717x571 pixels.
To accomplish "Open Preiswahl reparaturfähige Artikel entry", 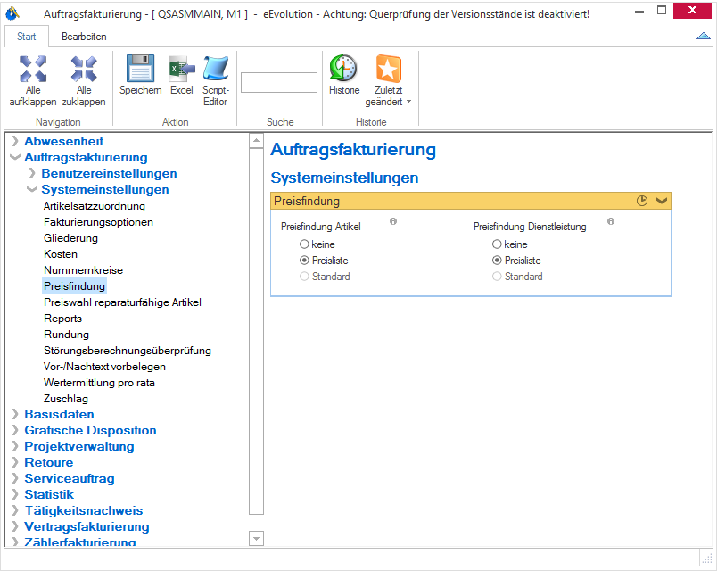I will click(x=122, y=302).
